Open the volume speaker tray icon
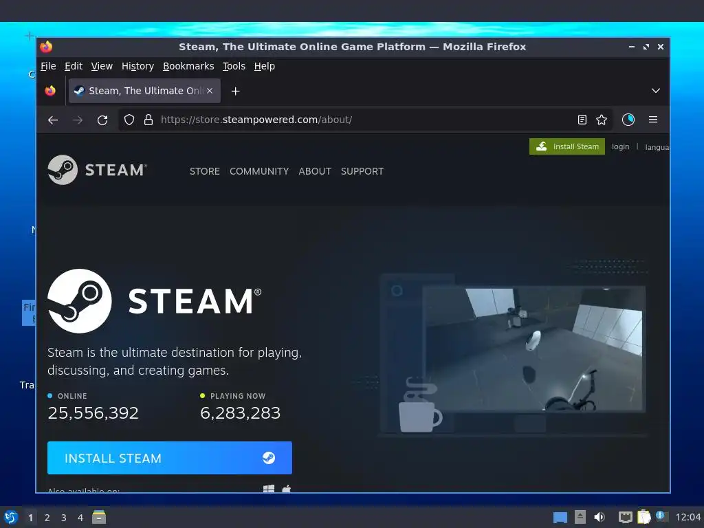The height and width of the screenshot is (528, 704). point(599,517)
